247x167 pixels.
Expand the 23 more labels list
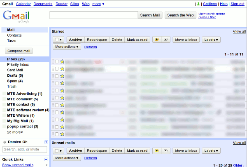pyautogui.click(x=15, y=132)
